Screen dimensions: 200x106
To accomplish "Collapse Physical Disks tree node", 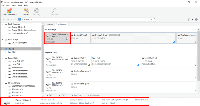I will click(x=2, y=83).
